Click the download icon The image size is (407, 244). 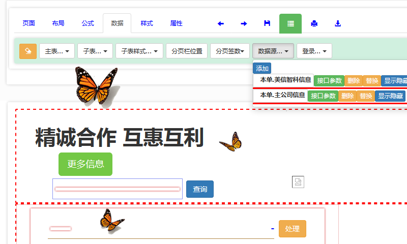click(338, 23)
